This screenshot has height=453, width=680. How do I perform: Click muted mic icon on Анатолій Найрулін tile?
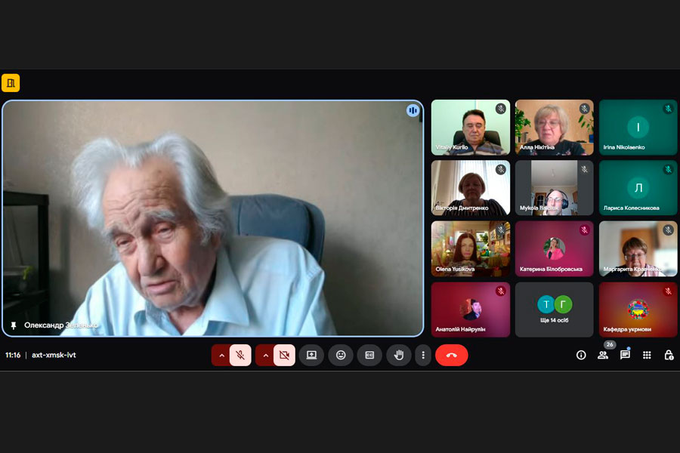(x=501, y=291)
